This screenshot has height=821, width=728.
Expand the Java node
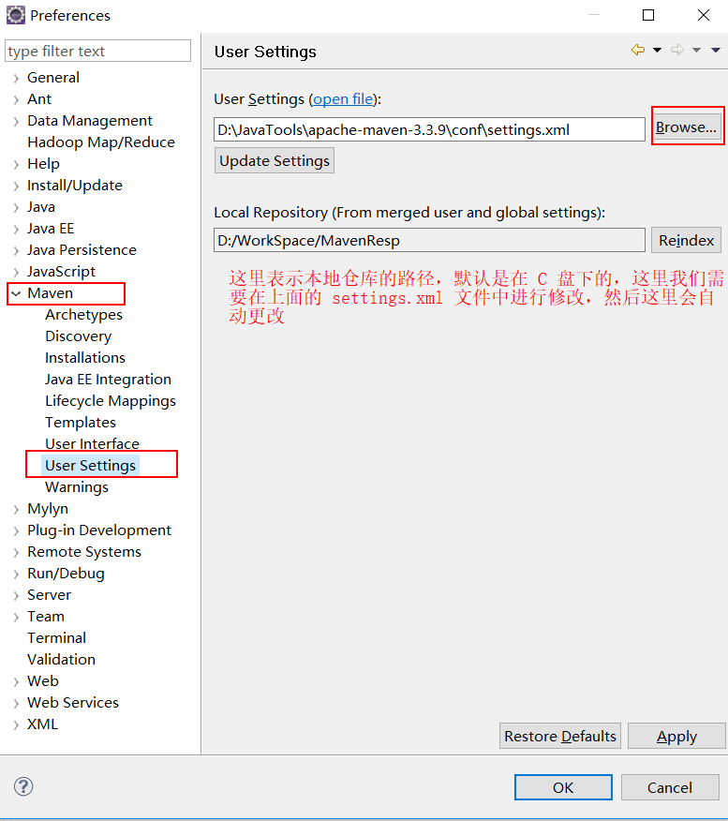pyautogui.click(x=16, y=207)
